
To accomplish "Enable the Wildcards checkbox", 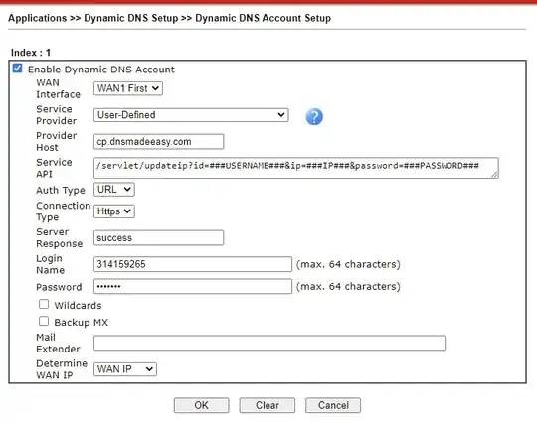I will [44, 304].
